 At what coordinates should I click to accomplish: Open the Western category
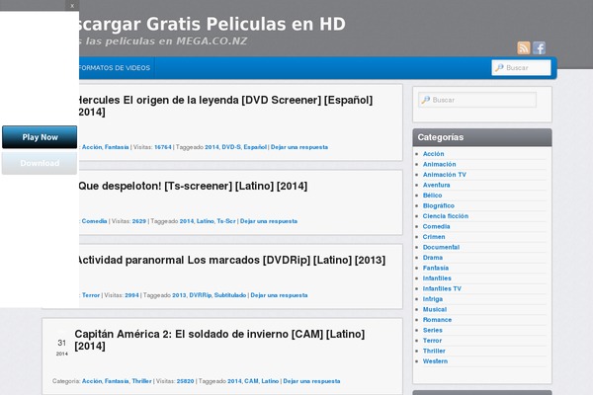tap(435, 361)
